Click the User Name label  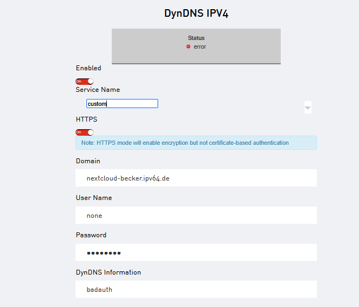click(94, 198)
